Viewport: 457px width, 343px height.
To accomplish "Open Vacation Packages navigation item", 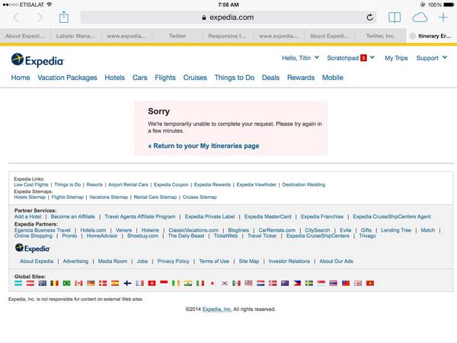I will point(67,78).
